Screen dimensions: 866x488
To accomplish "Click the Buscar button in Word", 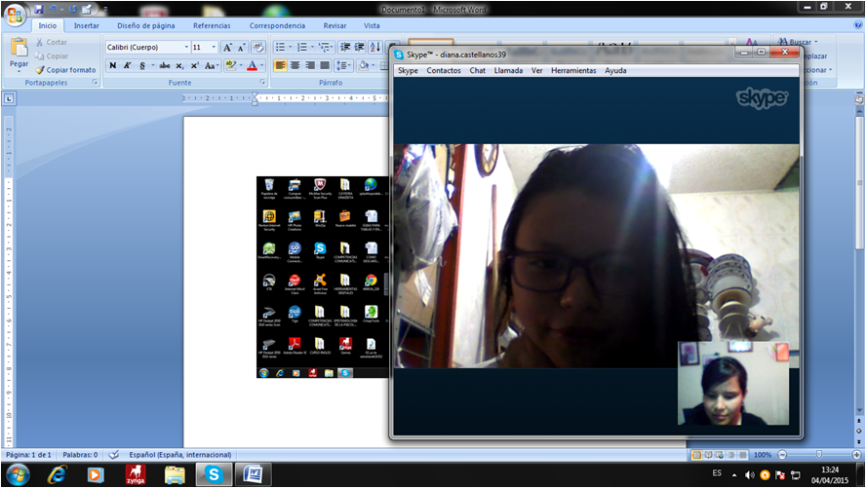I will (x=798, y=42).
